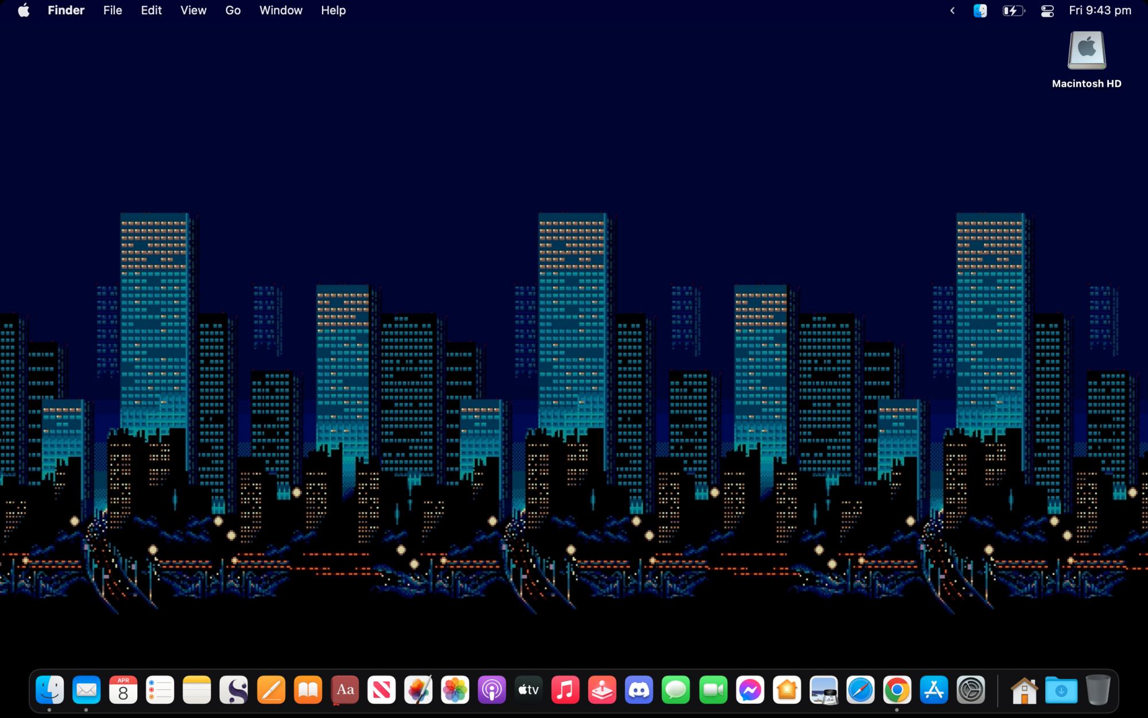
Task: Open Apple Books
Action: [x=308, y=690]
